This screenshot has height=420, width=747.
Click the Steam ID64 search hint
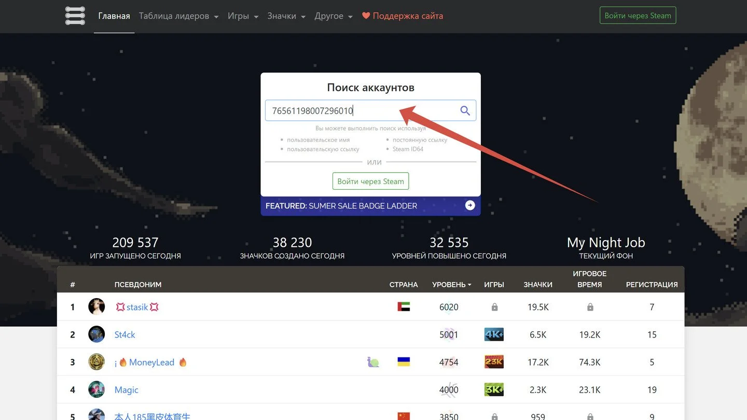408,149
